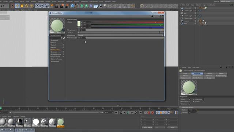234x132 pixels.
Task: Select the Rotate tool
Action: pyautogui.click(x=27, y=6)
